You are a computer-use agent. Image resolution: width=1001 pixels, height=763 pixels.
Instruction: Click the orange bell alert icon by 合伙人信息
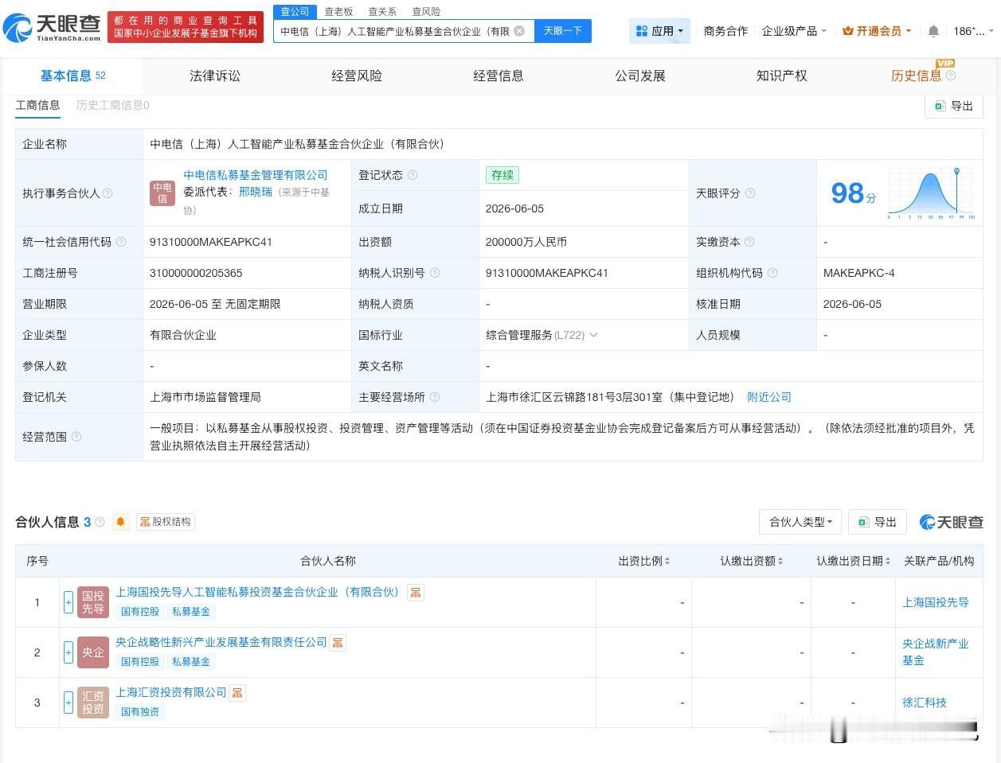[121, 522]
